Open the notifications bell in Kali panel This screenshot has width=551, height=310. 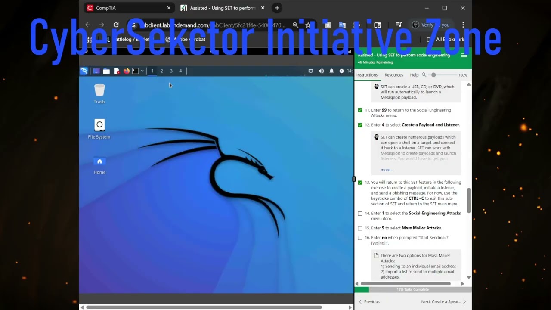coord(332,71)
